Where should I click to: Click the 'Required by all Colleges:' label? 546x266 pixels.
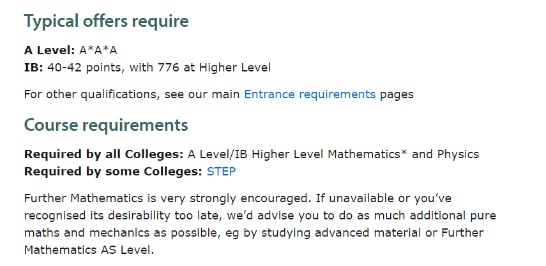coord(103,154)
